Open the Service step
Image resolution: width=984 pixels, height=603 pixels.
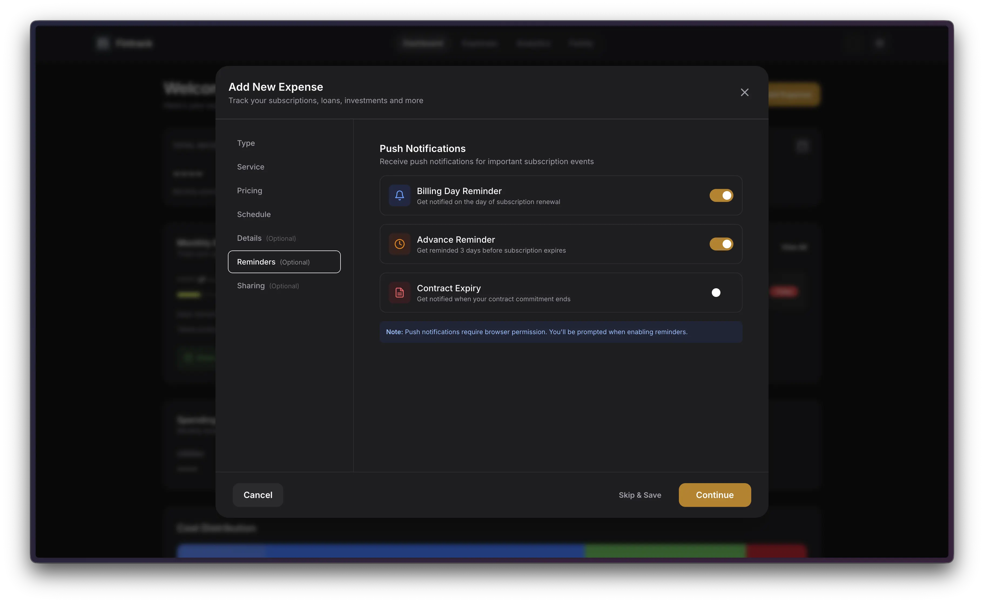click(284, 167)
